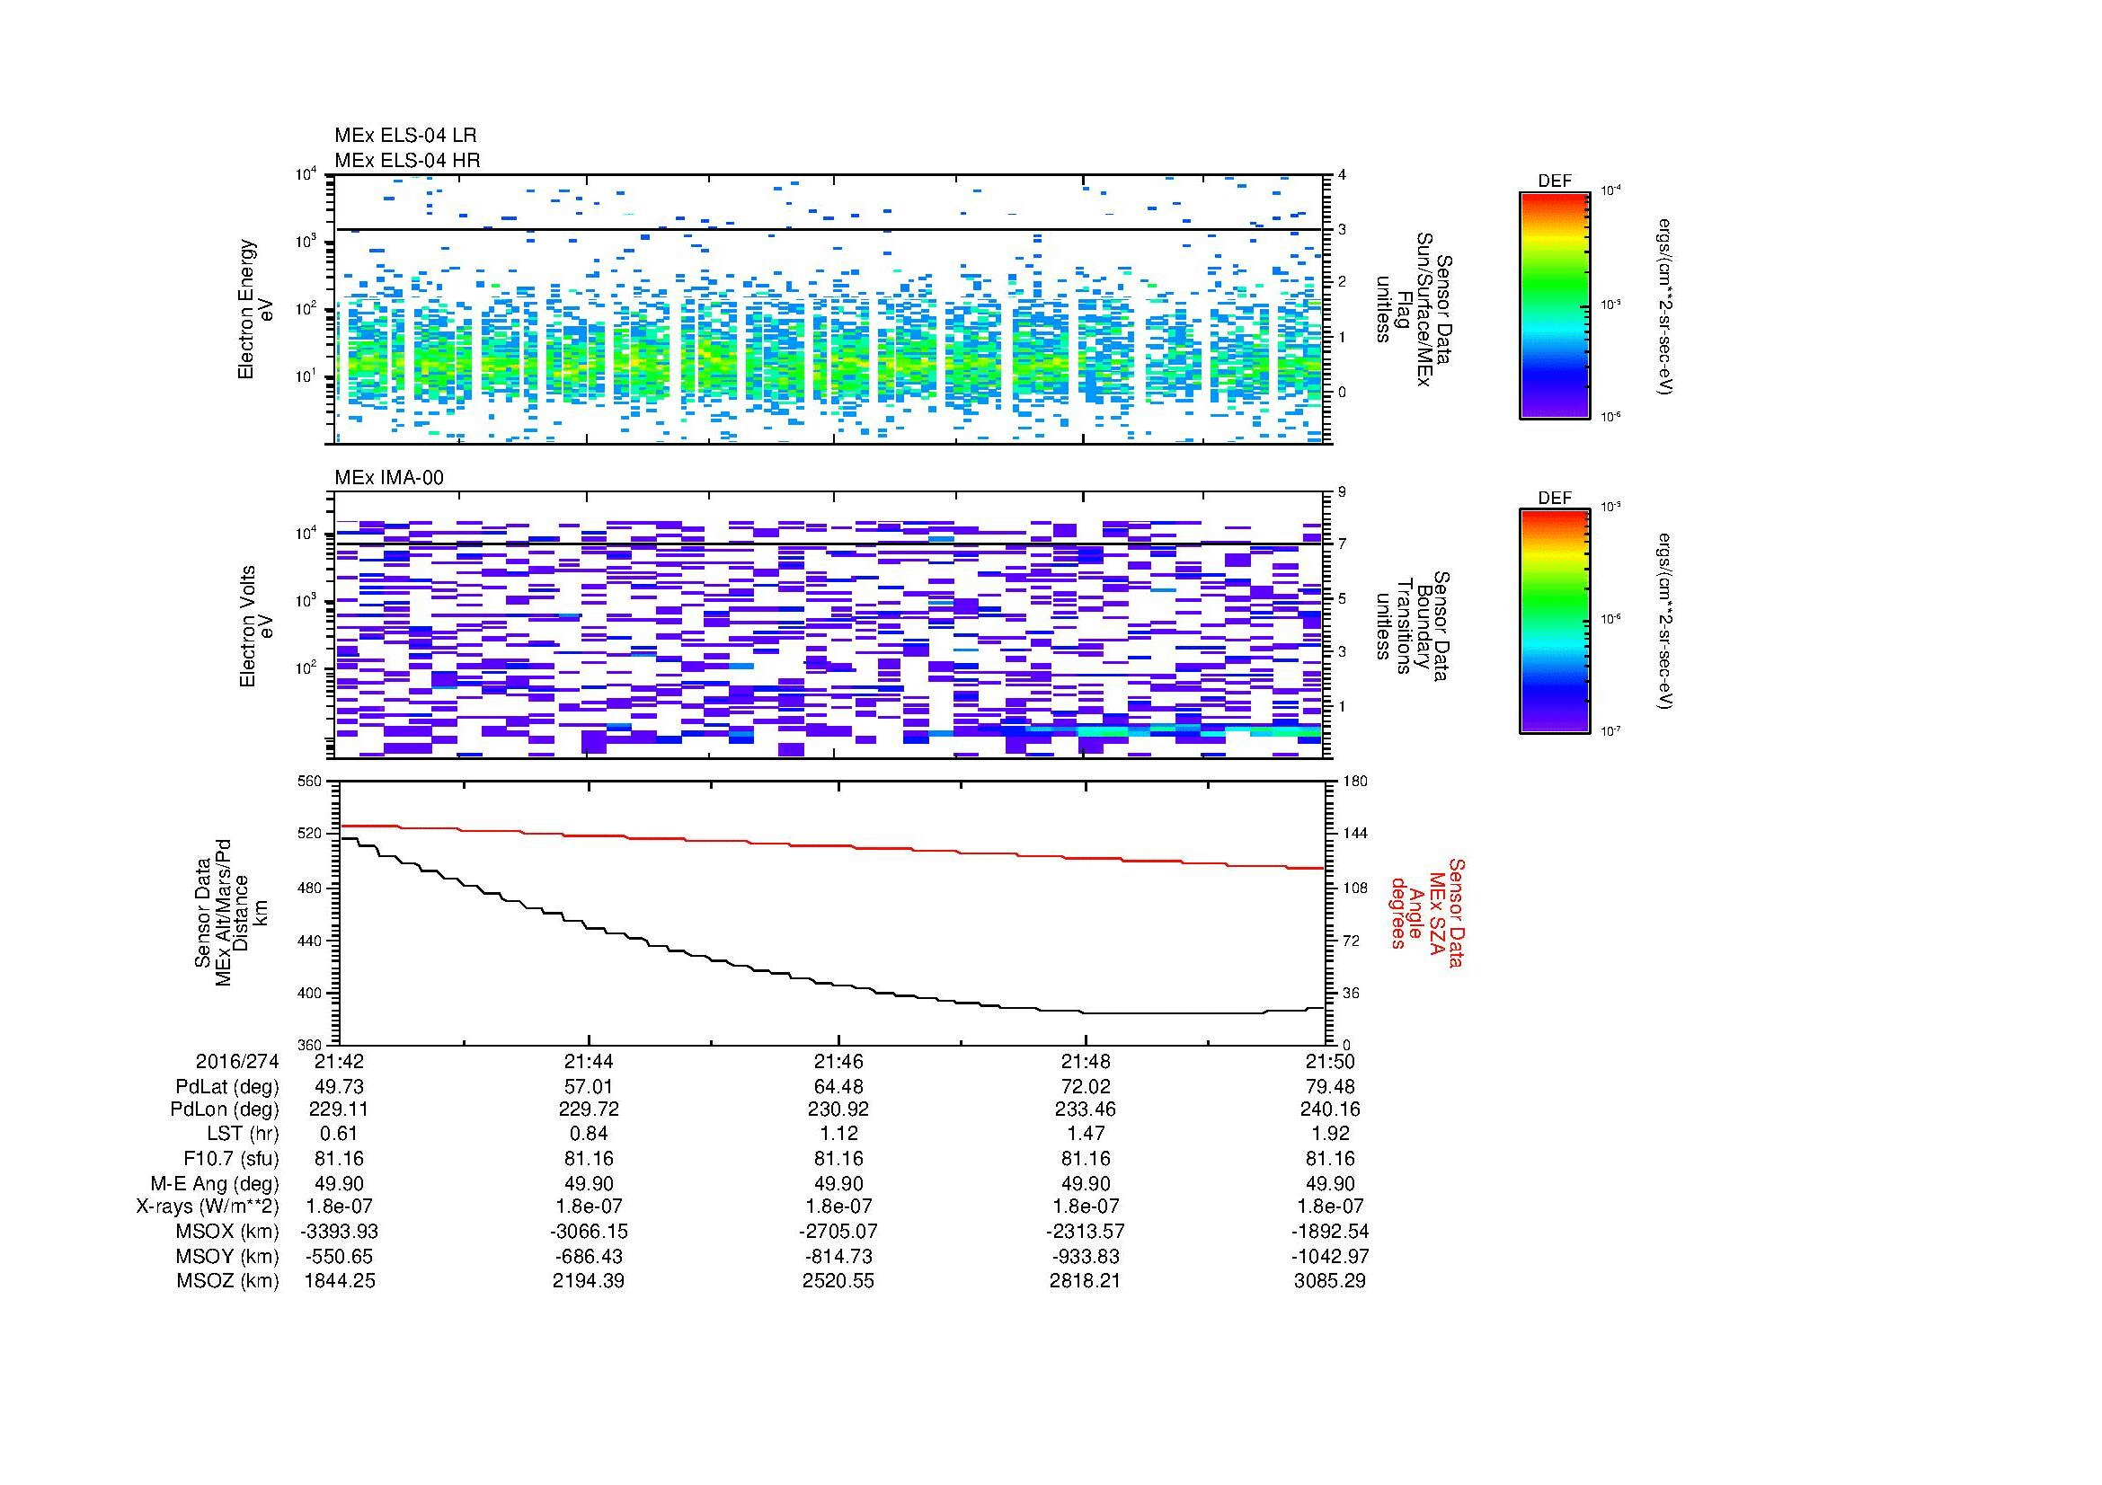Click the MSOX value -3393.93
This screenshot has width=2102, height=1485.
click(340, 1232)
